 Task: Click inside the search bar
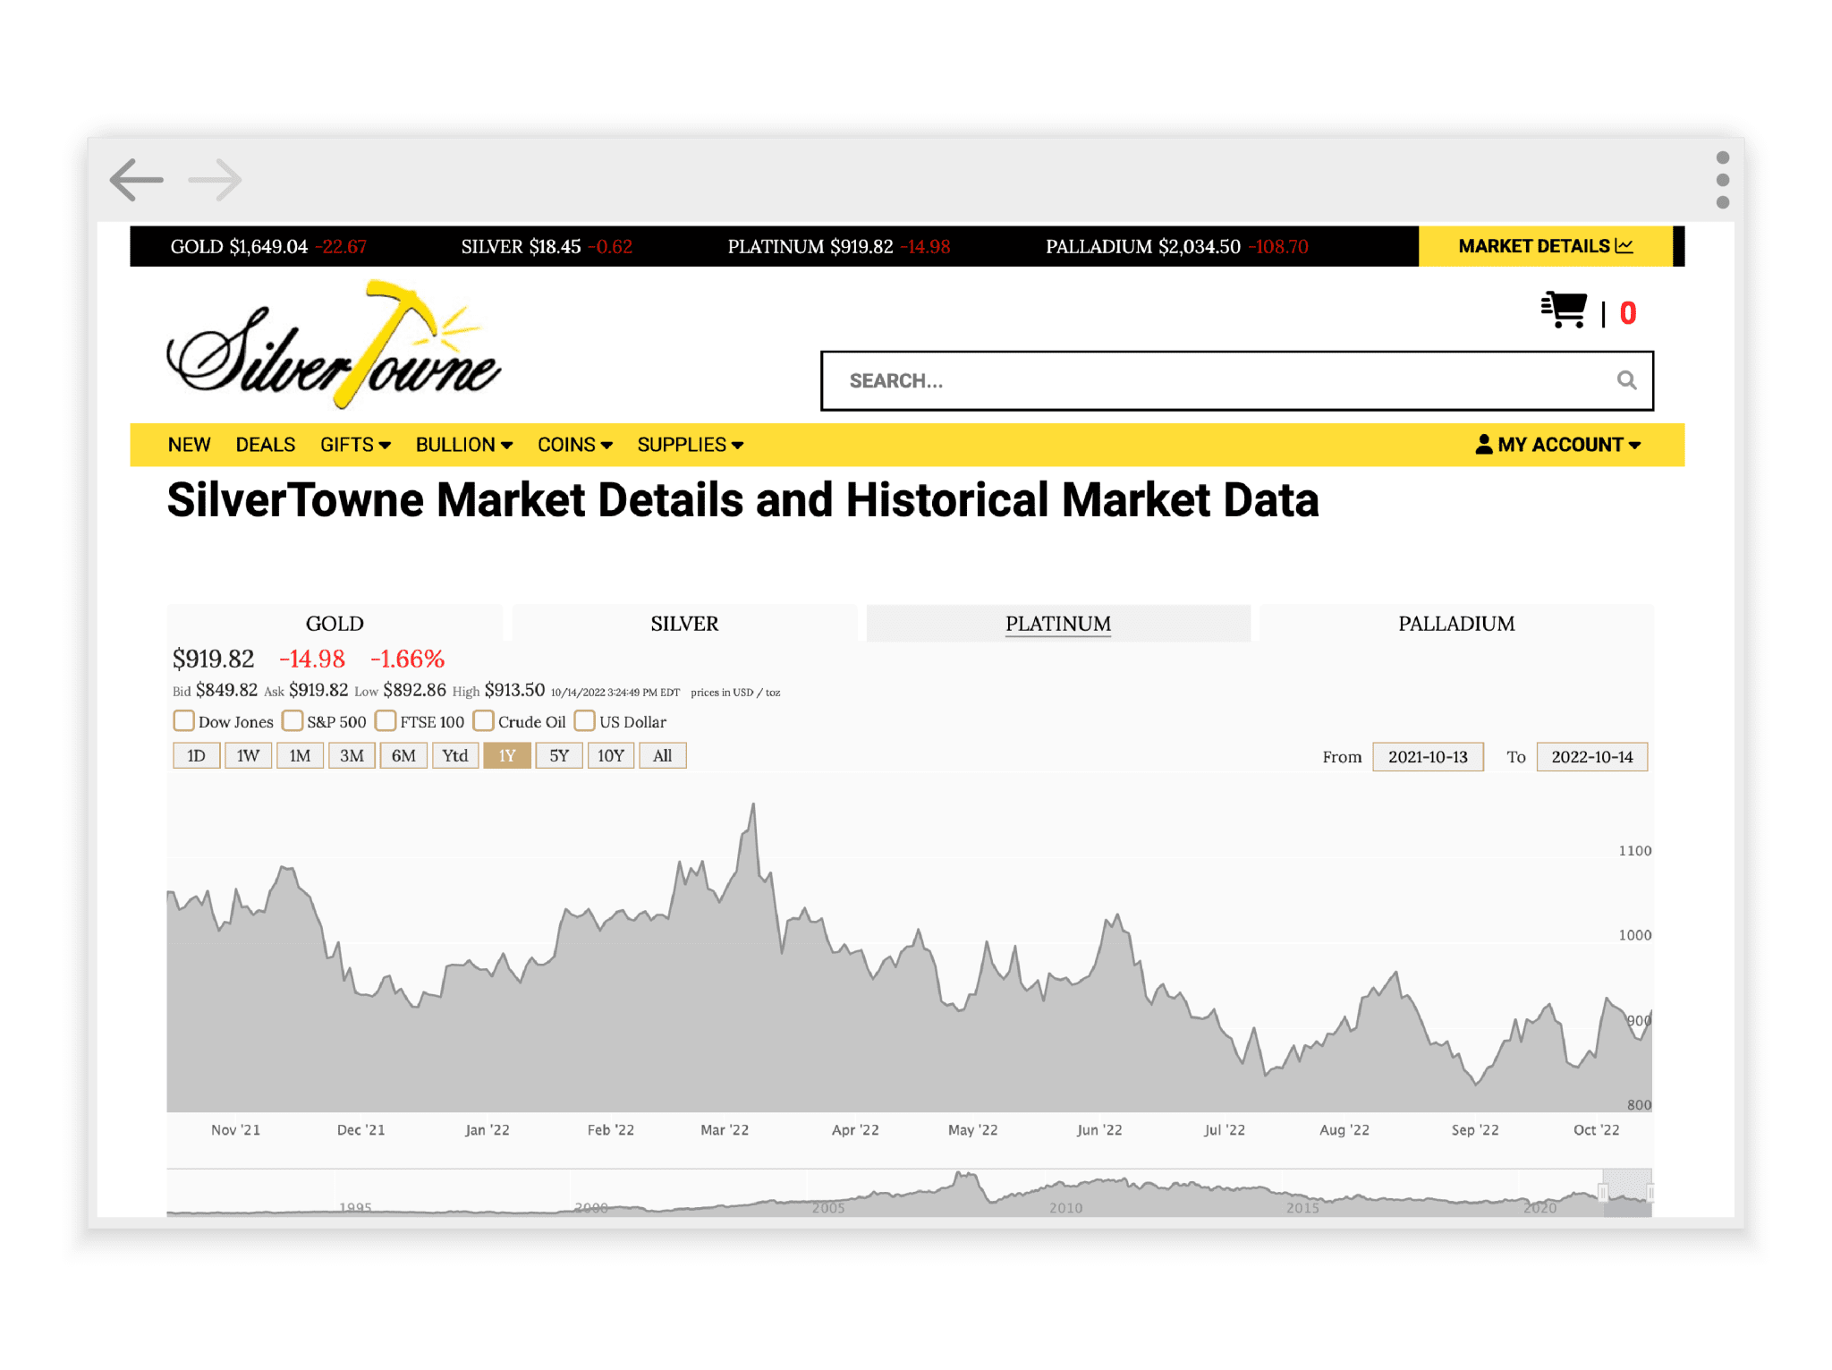1163,380
